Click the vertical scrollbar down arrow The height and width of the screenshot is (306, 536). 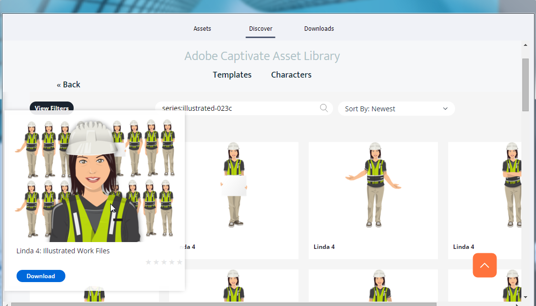coord(525,296)
